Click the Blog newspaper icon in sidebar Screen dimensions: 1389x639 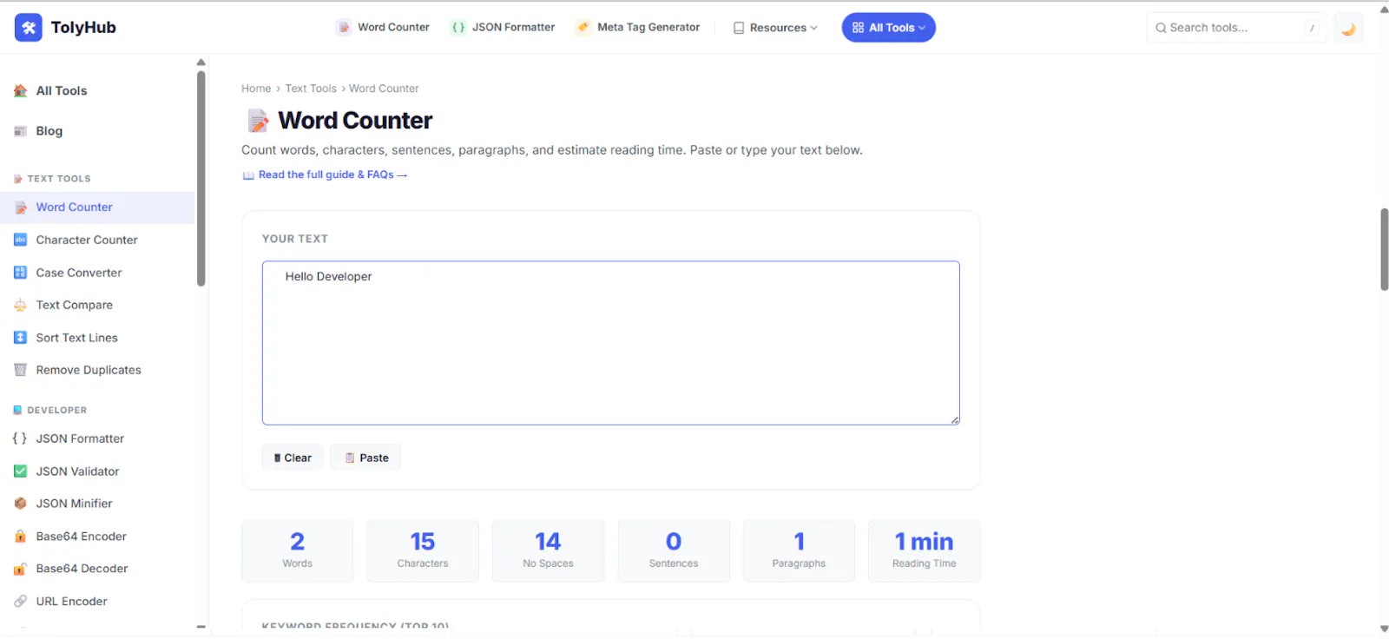pyautogui.click(x=20, y=131)
